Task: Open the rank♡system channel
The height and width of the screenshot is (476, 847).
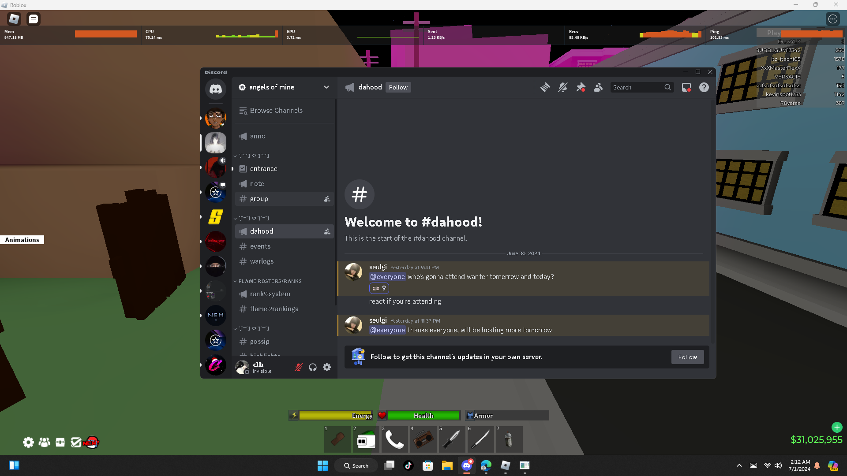Action: (285, 294)
